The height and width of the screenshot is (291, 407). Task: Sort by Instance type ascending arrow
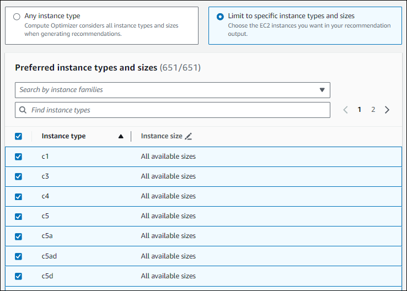[x=121, y=137]
